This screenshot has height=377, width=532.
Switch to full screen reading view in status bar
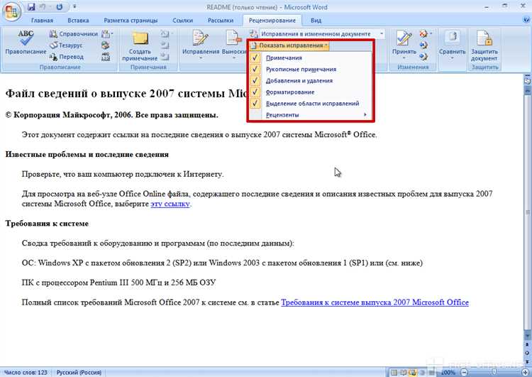404,373
